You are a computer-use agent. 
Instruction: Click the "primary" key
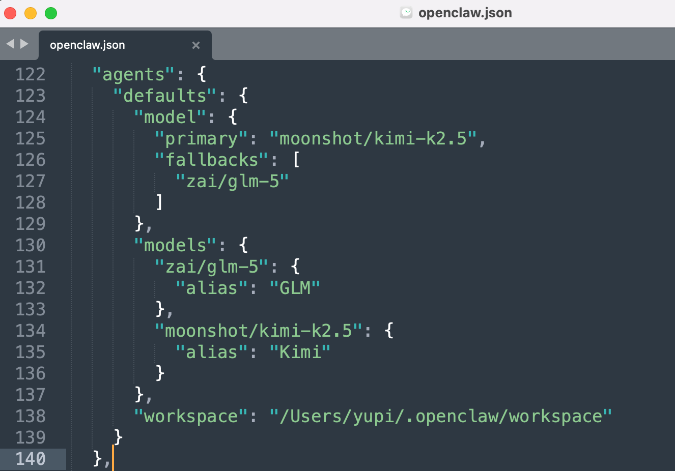tap(202, 139)
